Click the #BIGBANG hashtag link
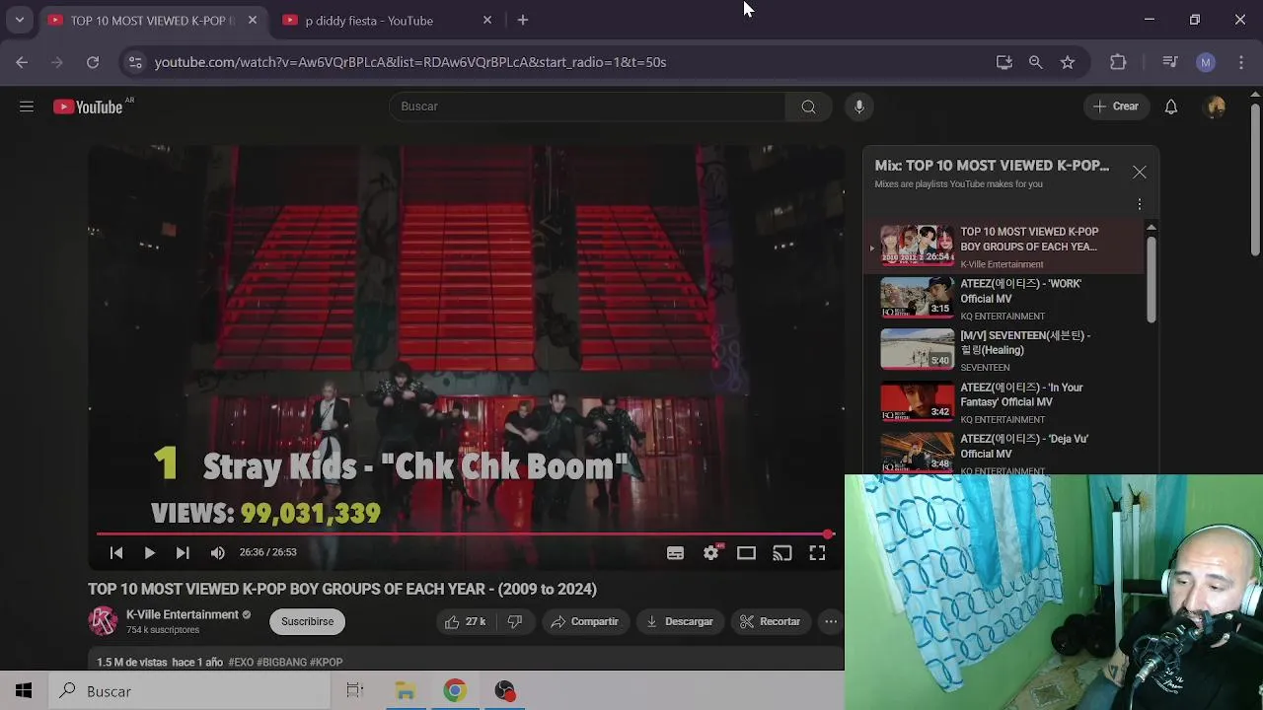This screenshot has width=1263, height=710. click(x=281, y=663)
